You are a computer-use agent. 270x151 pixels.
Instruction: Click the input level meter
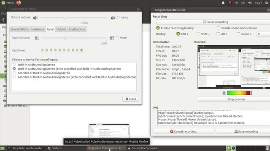point(62,50)
